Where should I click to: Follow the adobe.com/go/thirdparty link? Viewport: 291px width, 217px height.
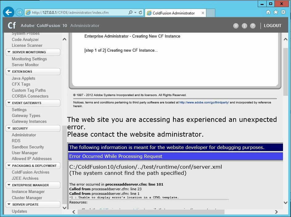204,102
